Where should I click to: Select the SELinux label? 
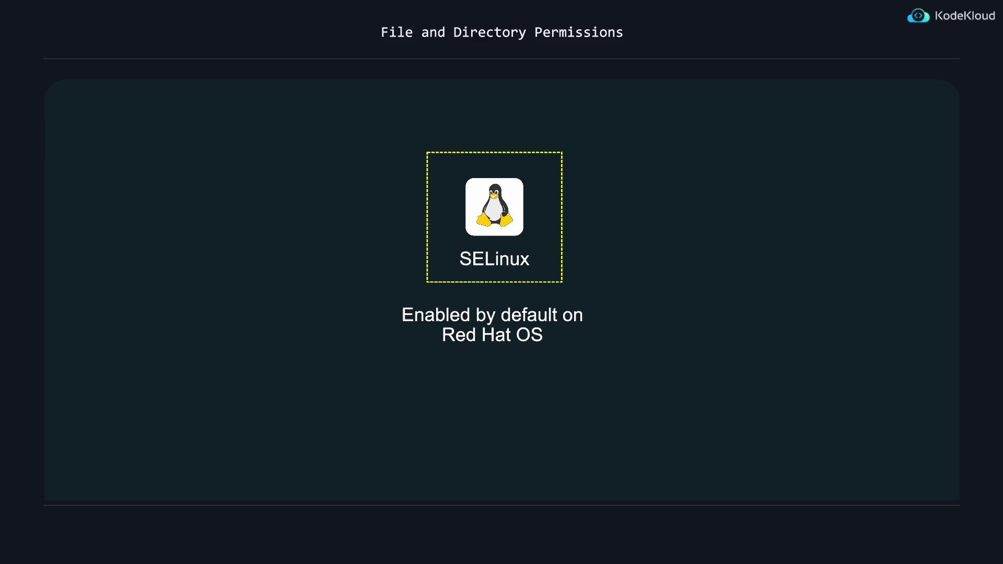pyautogui.click(x=494, y=259)
